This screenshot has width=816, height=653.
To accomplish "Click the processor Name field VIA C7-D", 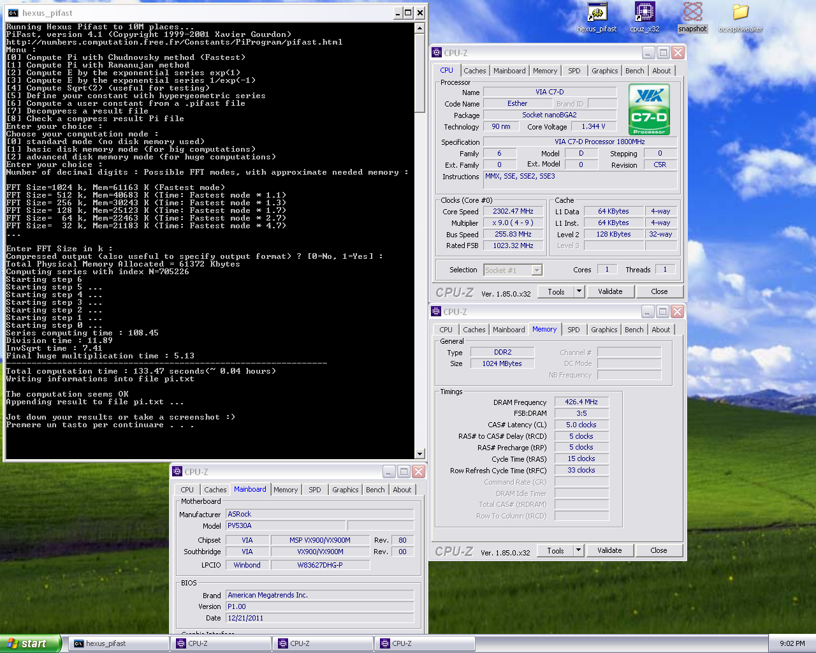I will pos(550,92).
